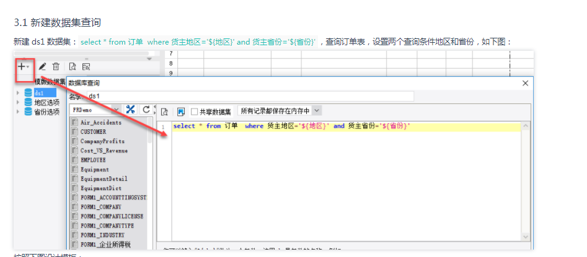The height and width of the screenshot is (257, 587).
Task: Select 地区选项 dataset in the tree
Action: (x=46, y=102)
